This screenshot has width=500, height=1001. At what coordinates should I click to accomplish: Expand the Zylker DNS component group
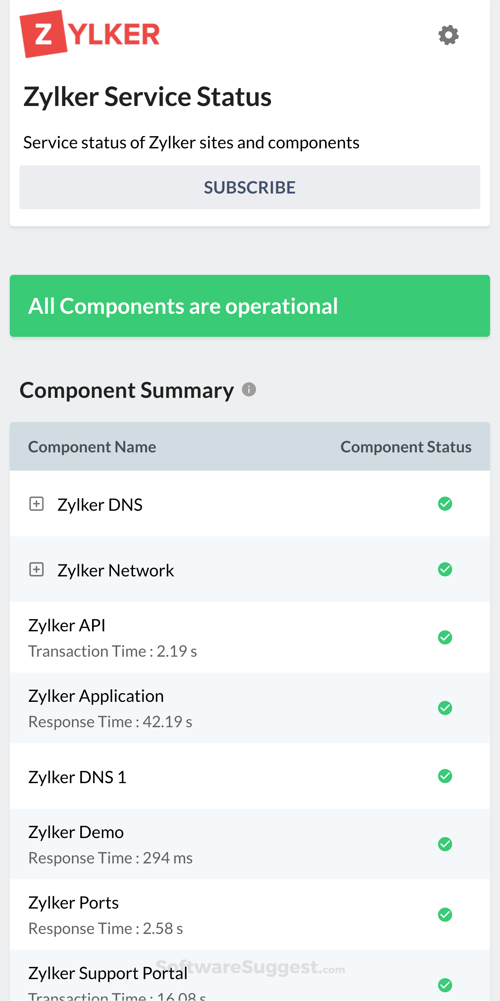coord(36,504)
